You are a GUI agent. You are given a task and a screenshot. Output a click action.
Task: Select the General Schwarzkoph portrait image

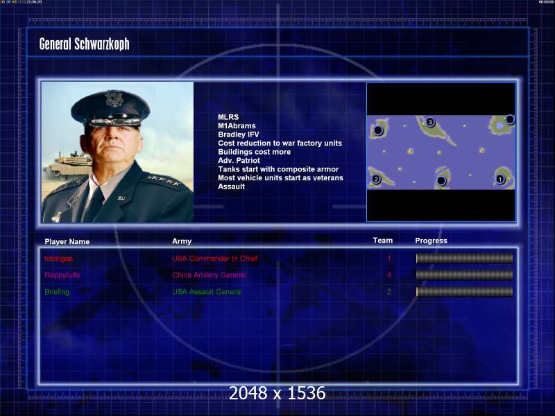(x=117, y=152)
